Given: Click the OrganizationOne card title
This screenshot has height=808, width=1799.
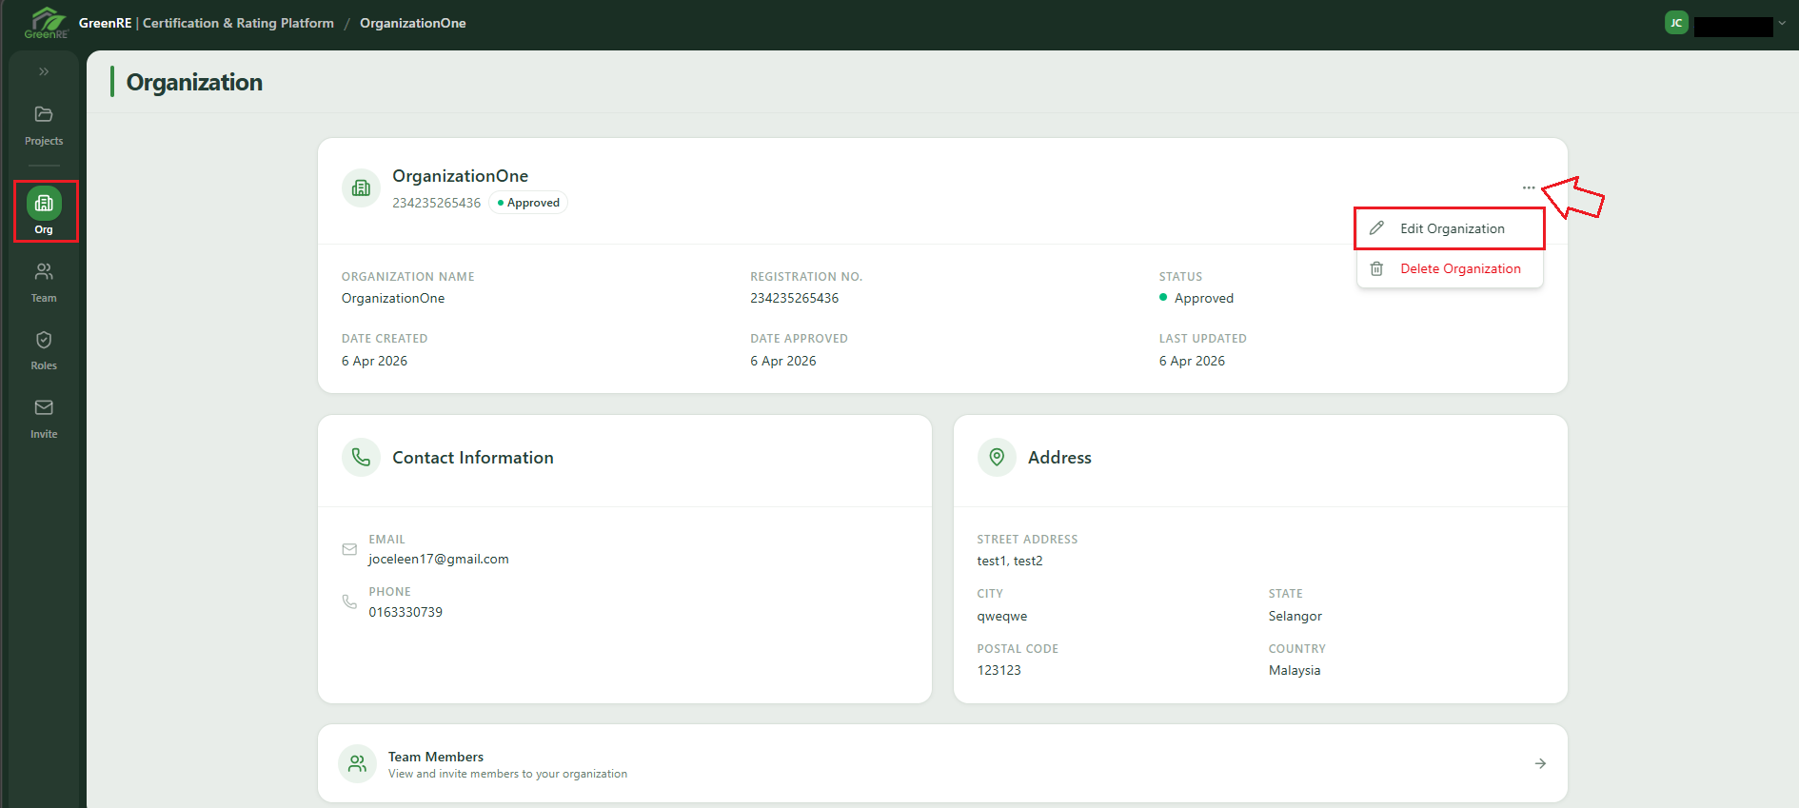Looking at the screenshot, I should 460,176.
